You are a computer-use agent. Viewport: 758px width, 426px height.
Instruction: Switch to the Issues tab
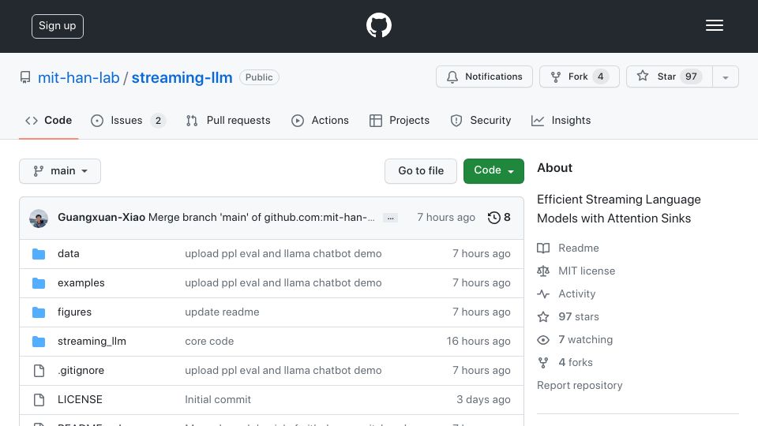[128, 120]
